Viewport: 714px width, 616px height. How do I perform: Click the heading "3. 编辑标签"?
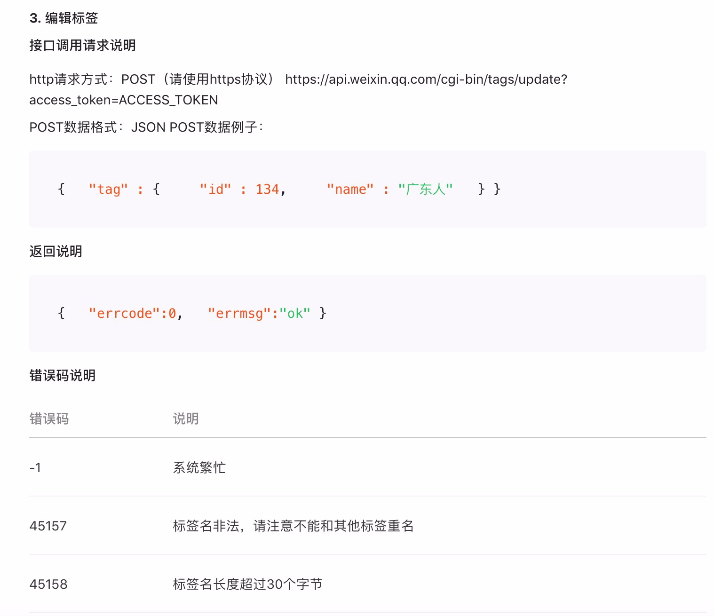[x=64, y=18]
